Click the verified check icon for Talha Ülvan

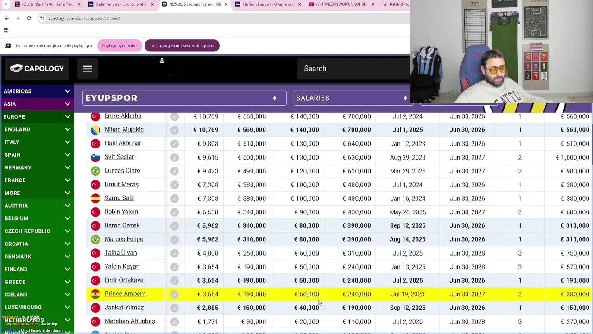[x=175, y=253]
